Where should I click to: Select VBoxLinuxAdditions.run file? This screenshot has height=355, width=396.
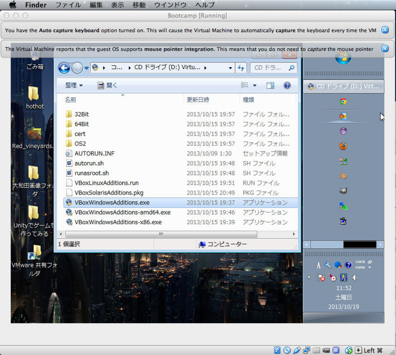pos(106,183)
